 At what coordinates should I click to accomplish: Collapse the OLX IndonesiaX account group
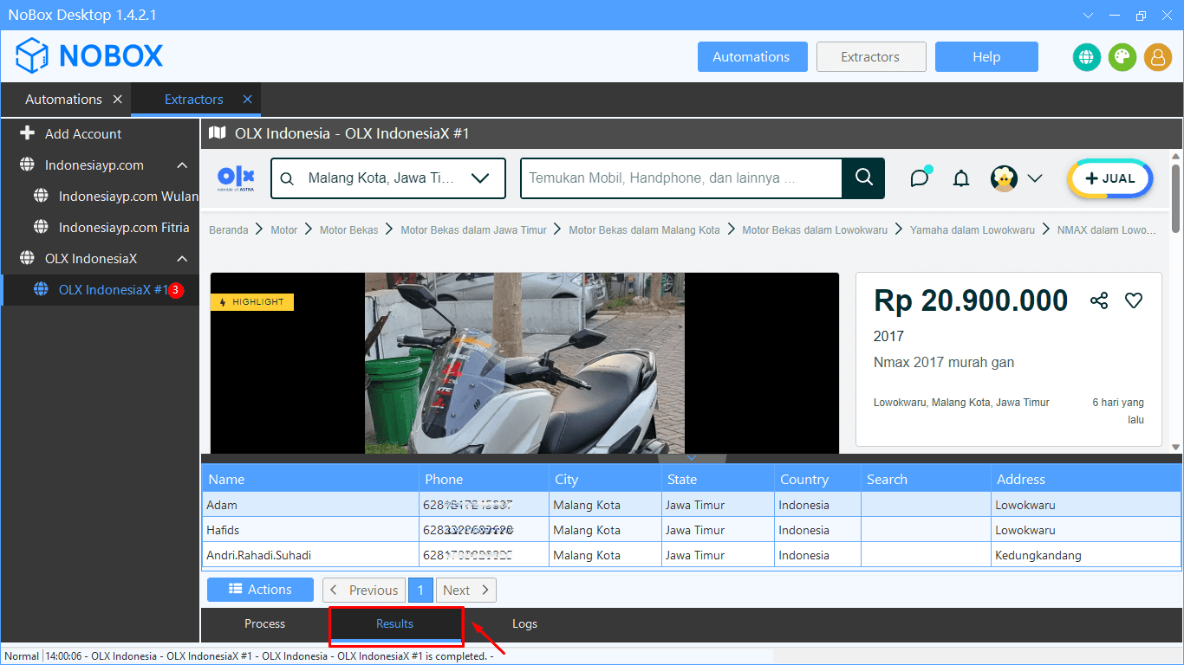(180, 258)
